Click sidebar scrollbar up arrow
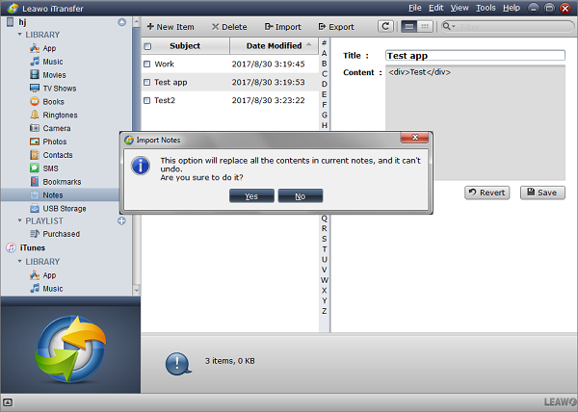 pos(136,22)
